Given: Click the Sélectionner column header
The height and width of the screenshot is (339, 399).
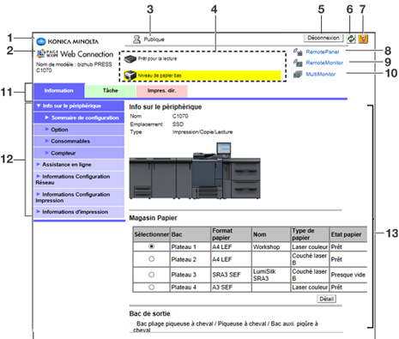Looking at the screenshot, I should tap(151, 234).
